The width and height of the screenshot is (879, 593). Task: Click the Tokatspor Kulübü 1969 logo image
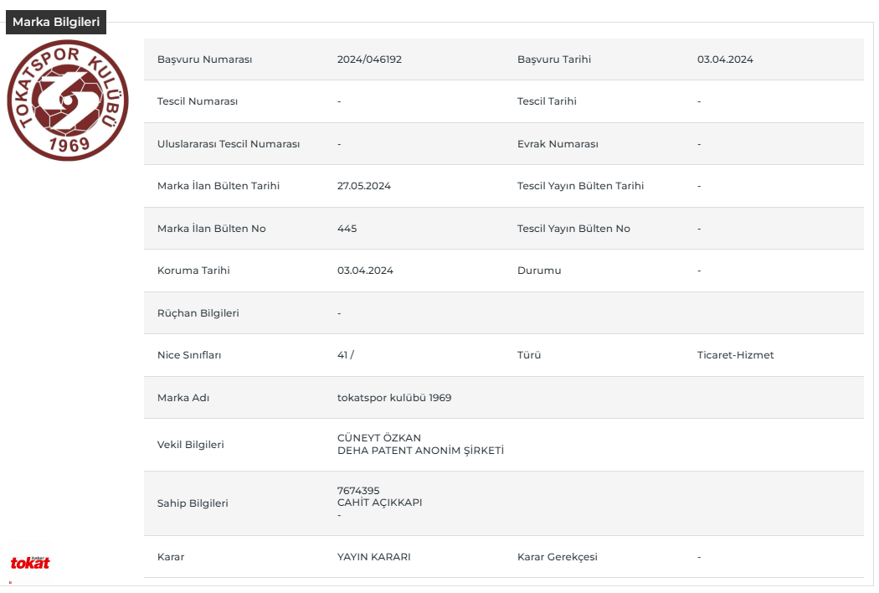click(68, 101)
